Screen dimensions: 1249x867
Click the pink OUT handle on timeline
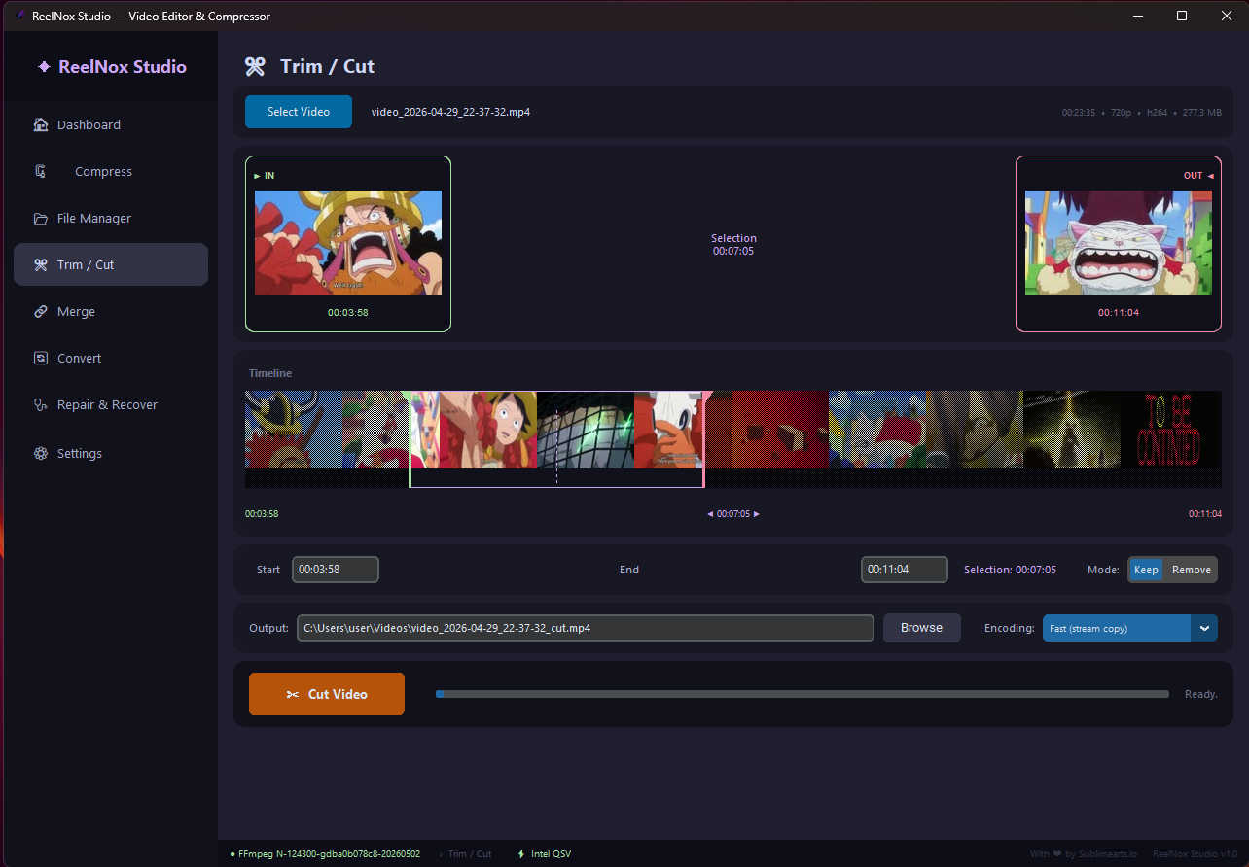click(704, 438)
